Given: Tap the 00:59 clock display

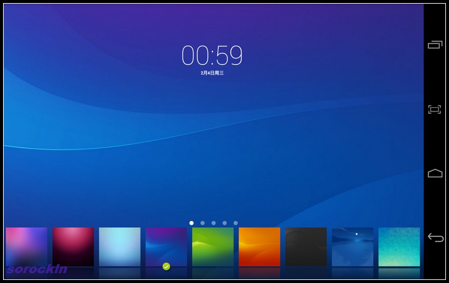Looking at the screenshot, I should (212, 55).
